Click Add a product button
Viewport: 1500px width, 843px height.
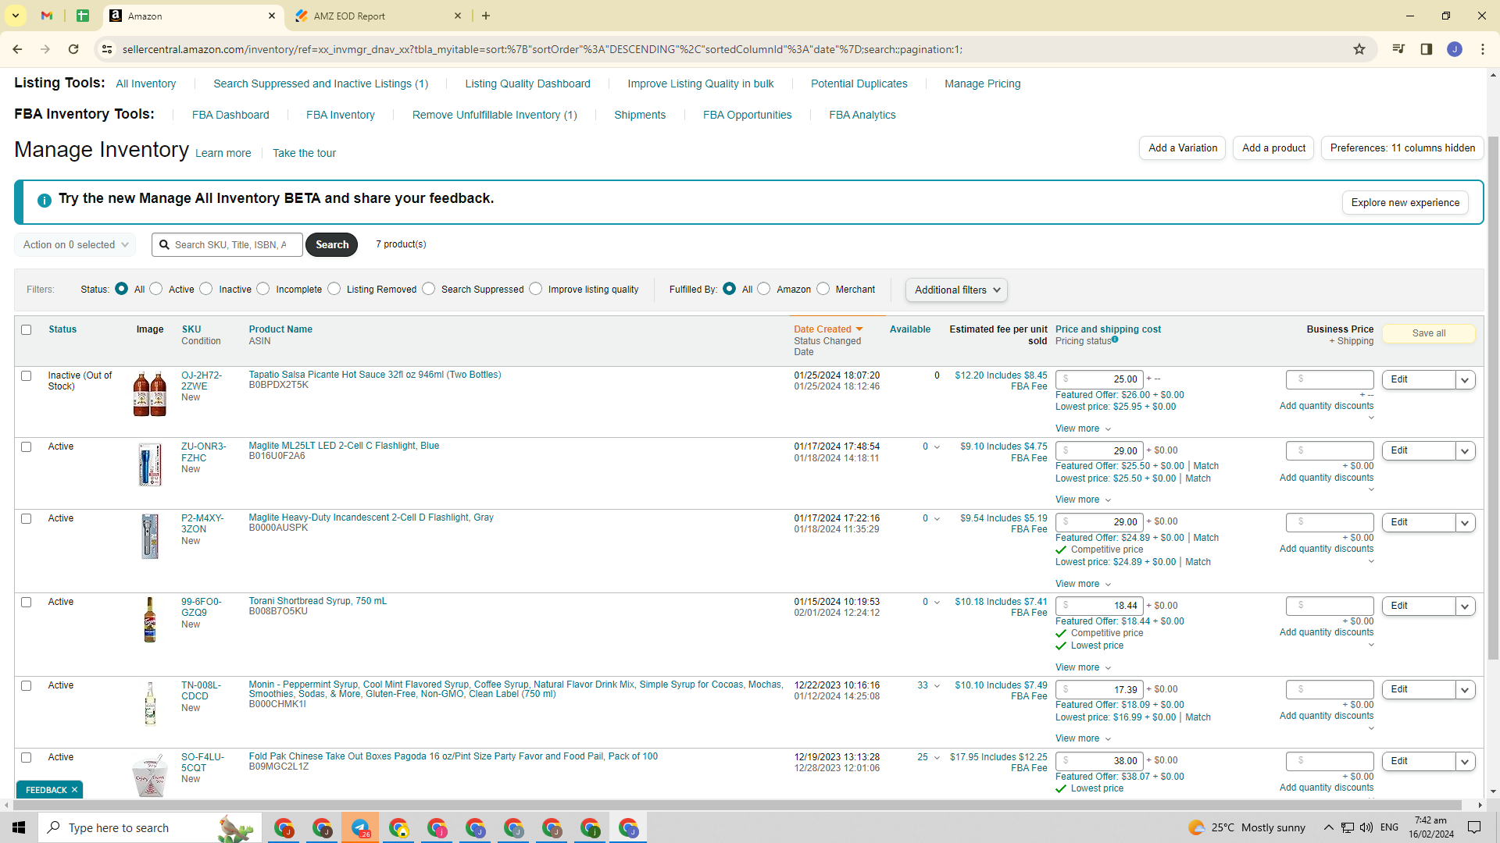click(x=1273, y=148)
